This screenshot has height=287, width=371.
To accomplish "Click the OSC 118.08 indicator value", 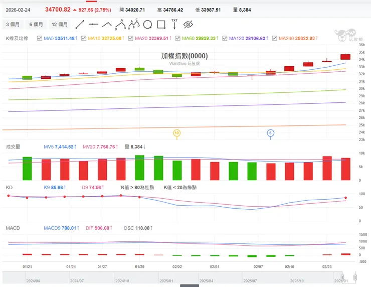I will click(138, 228).
